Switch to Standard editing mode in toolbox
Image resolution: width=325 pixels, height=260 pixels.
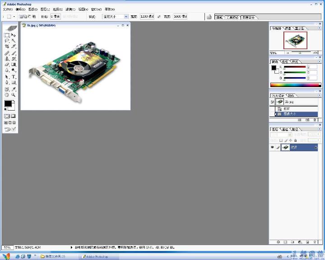coord(7,116)
